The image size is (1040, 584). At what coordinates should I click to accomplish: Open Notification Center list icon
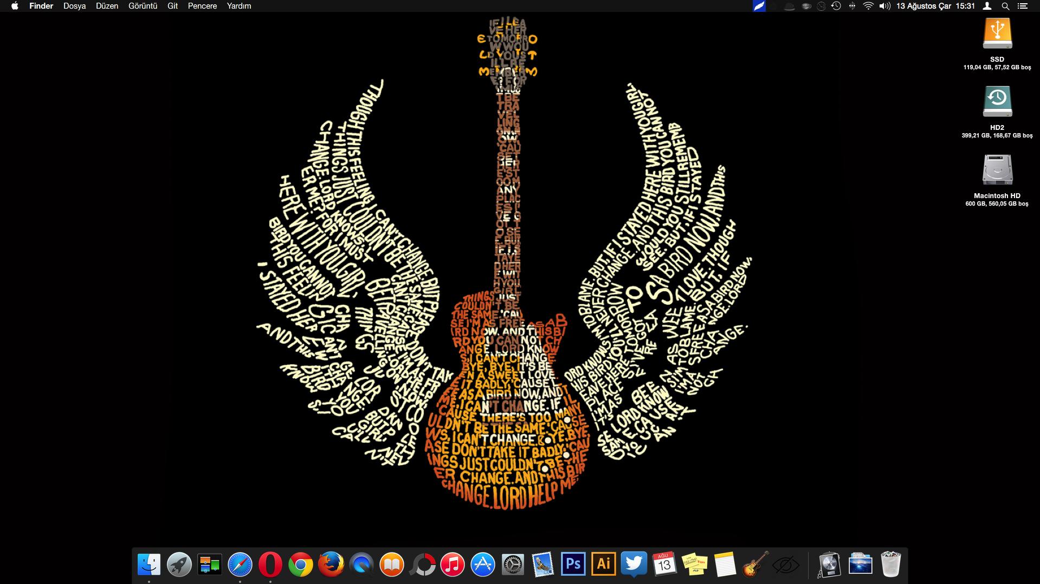point(1023,6)
